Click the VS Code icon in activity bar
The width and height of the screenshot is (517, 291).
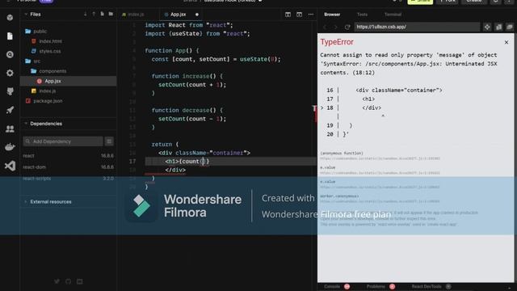10,166
